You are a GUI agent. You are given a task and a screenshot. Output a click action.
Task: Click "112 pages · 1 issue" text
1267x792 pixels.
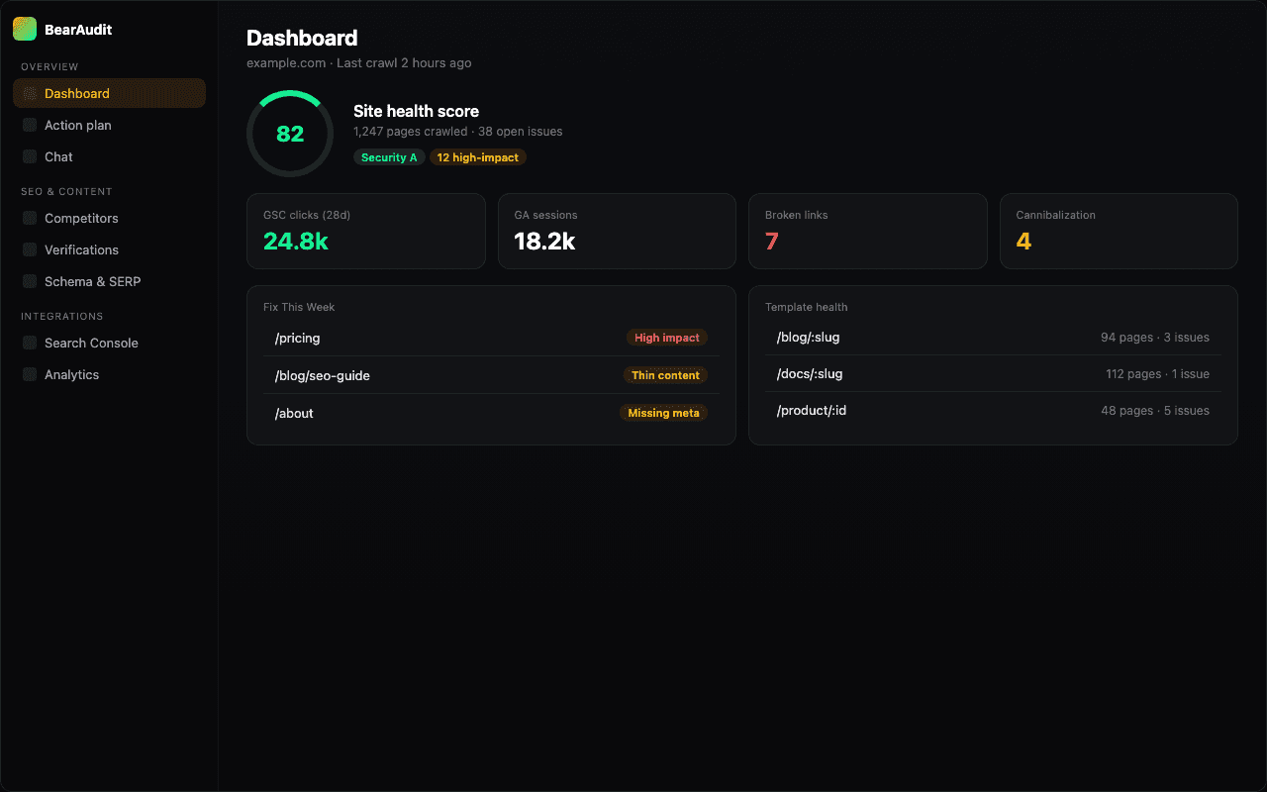pos(1157,374)
